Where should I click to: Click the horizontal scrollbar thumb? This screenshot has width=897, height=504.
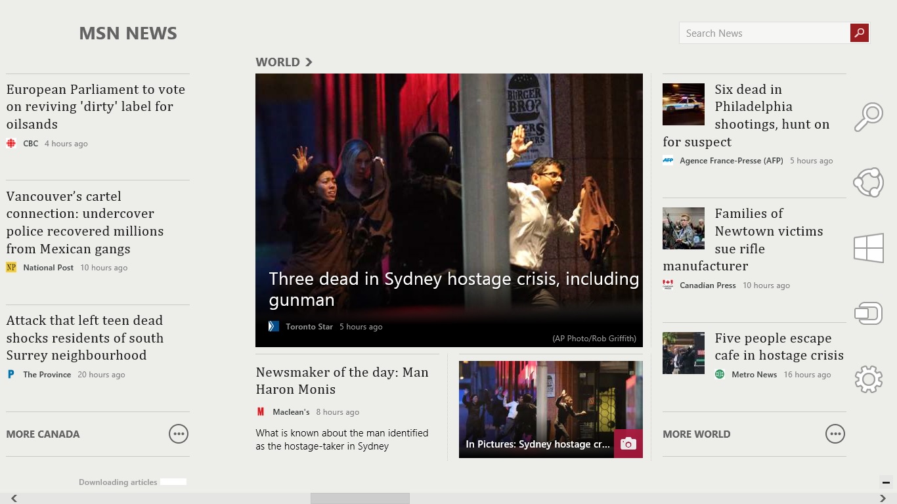coord(360,499)
